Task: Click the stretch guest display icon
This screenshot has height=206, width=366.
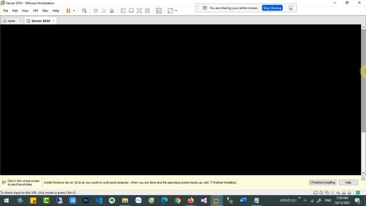Action: 170,11
